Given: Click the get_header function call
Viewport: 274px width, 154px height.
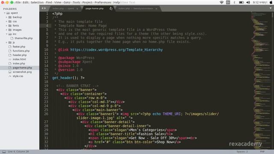Looking at the screenshot, I should (62, 78).
